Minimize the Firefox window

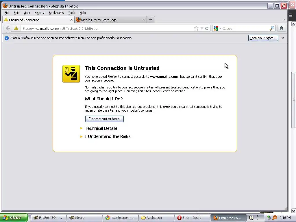[x=270, y=6]
